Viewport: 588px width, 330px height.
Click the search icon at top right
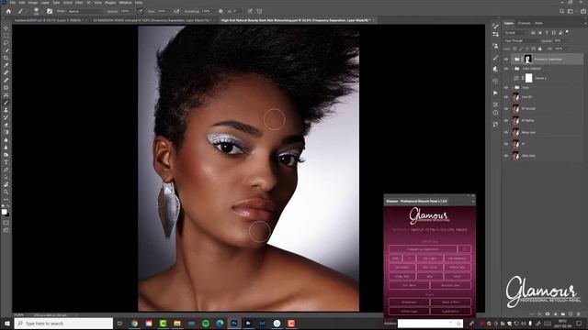coord(561,11)
